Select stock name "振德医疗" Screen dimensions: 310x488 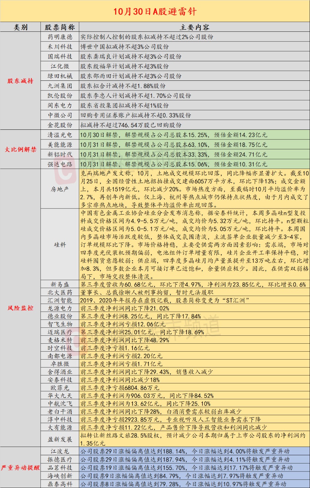[60, 460]
